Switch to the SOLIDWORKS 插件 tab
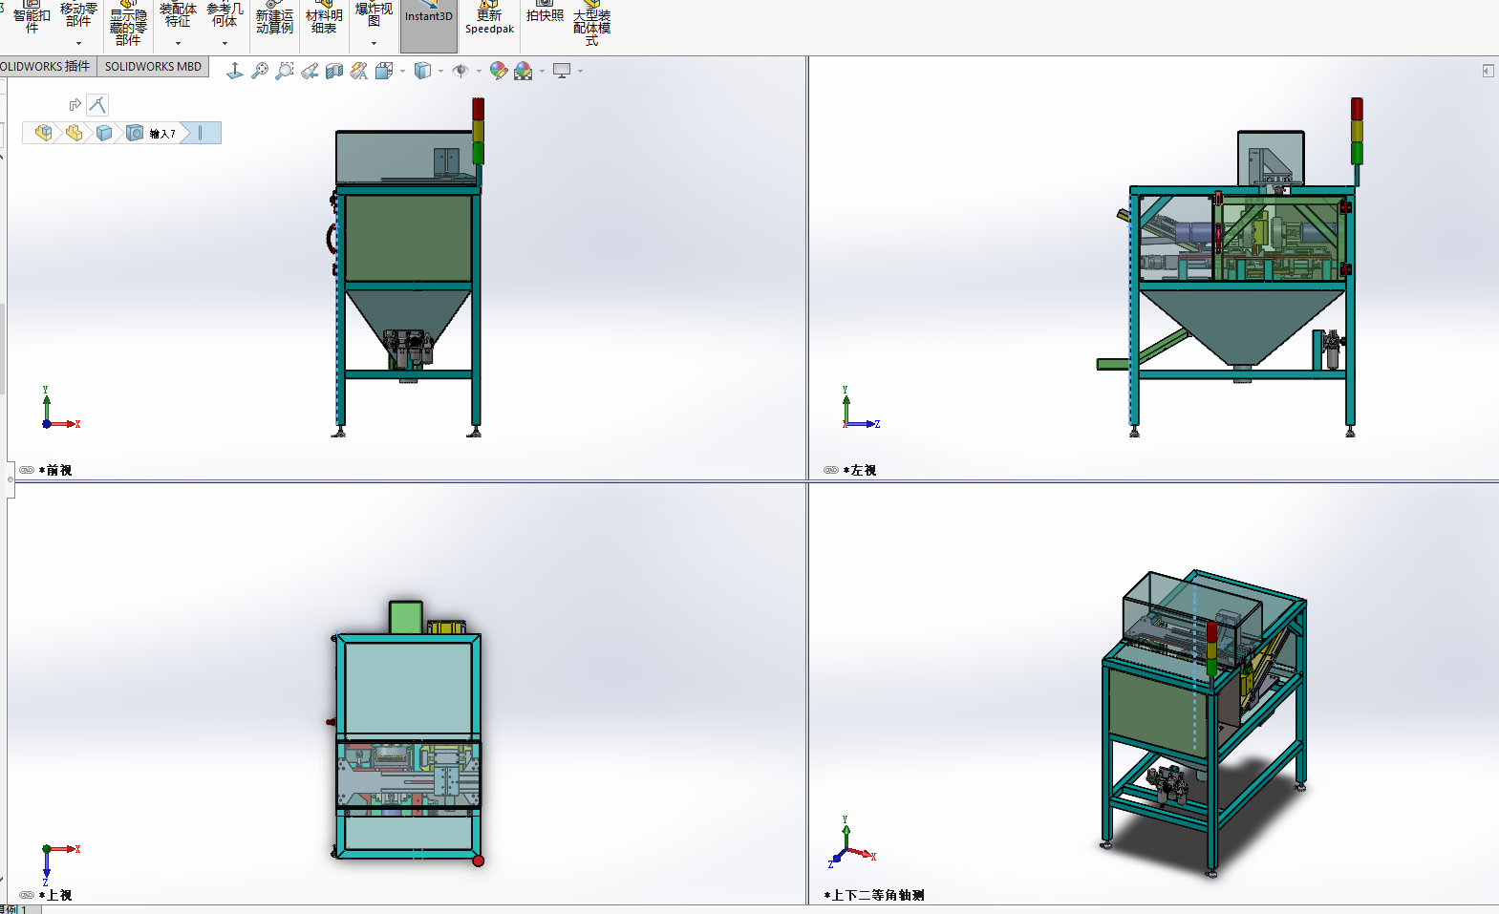Image resolution: width=1499 pixels, height=914 pixels. [x=46, y=67]
